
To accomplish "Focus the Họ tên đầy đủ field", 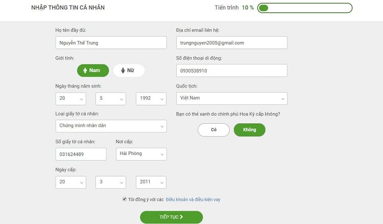I will coord(111,42).
